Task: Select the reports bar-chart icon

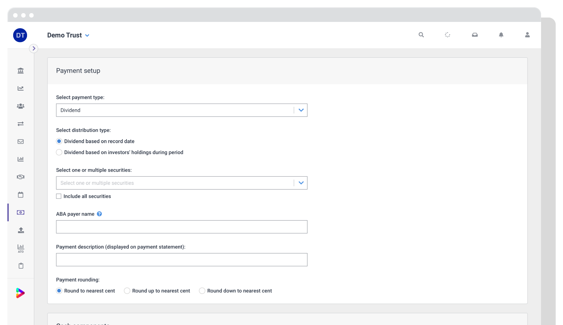Action: point(20,159)
